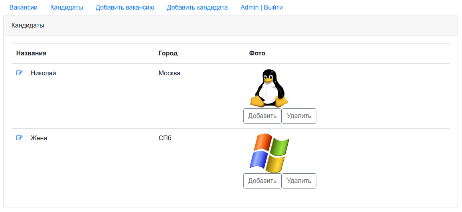Click the Admin | Выйти link
Image resolution: width=462 pixels, height=212 pixels.
(262, 7)
